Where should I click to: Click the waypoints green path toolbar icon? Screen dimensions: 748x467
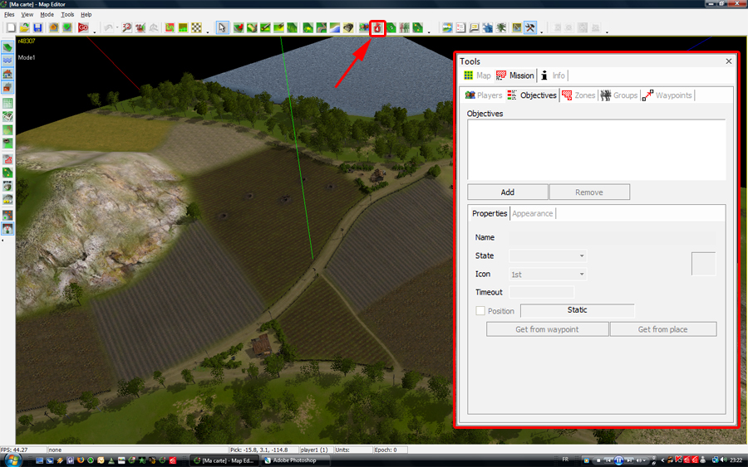(x=418, y=27)
